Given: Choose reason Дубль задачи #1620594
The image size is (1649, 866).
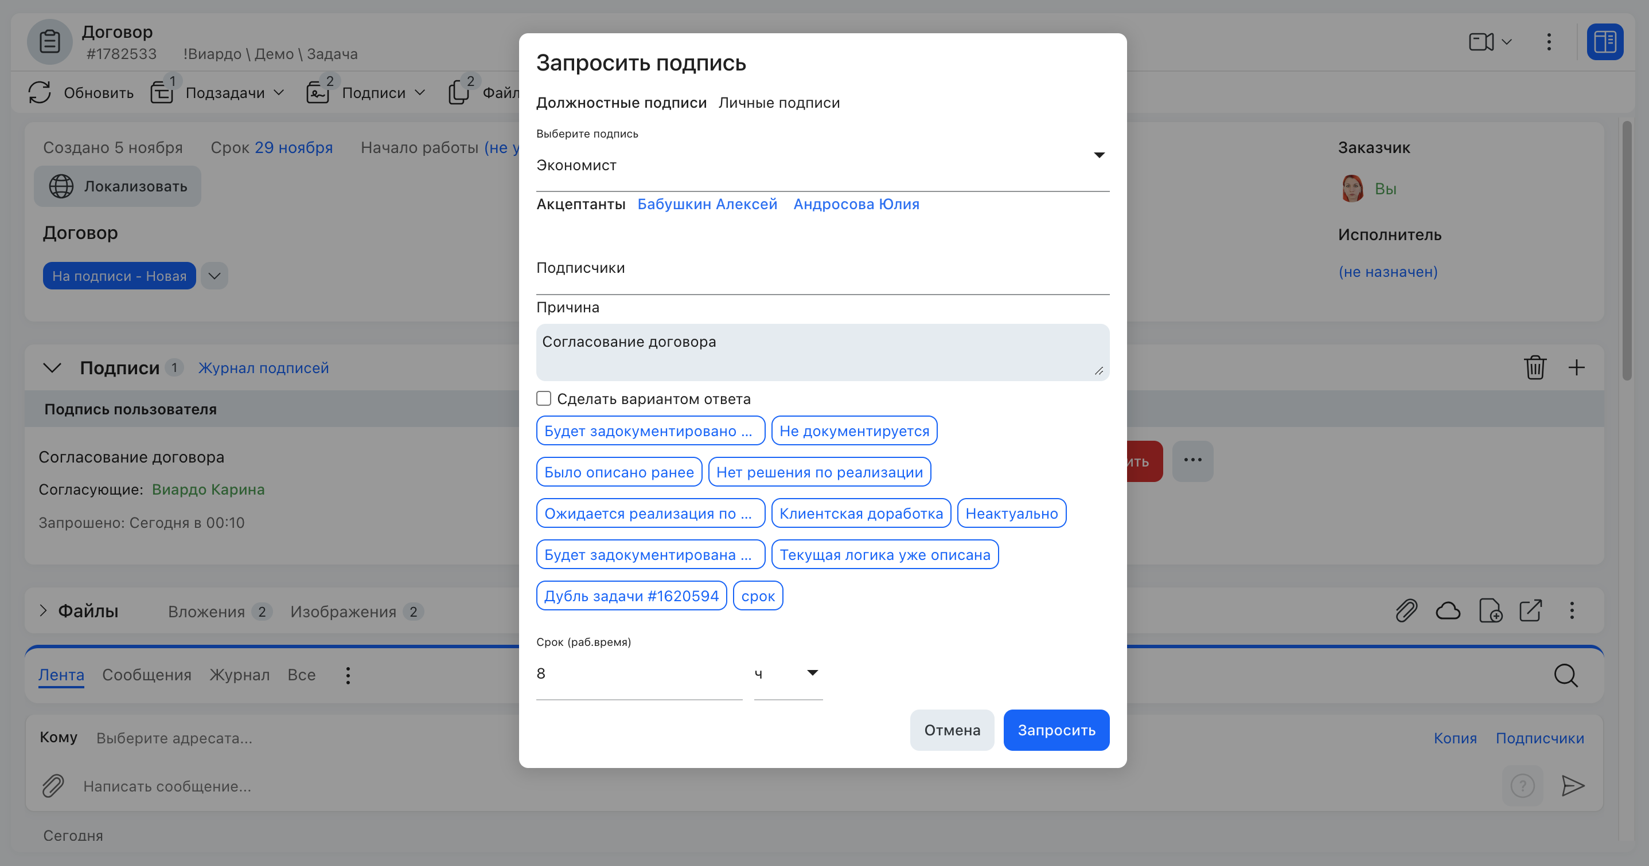Looking at the screenshot, I should (631, 596).
